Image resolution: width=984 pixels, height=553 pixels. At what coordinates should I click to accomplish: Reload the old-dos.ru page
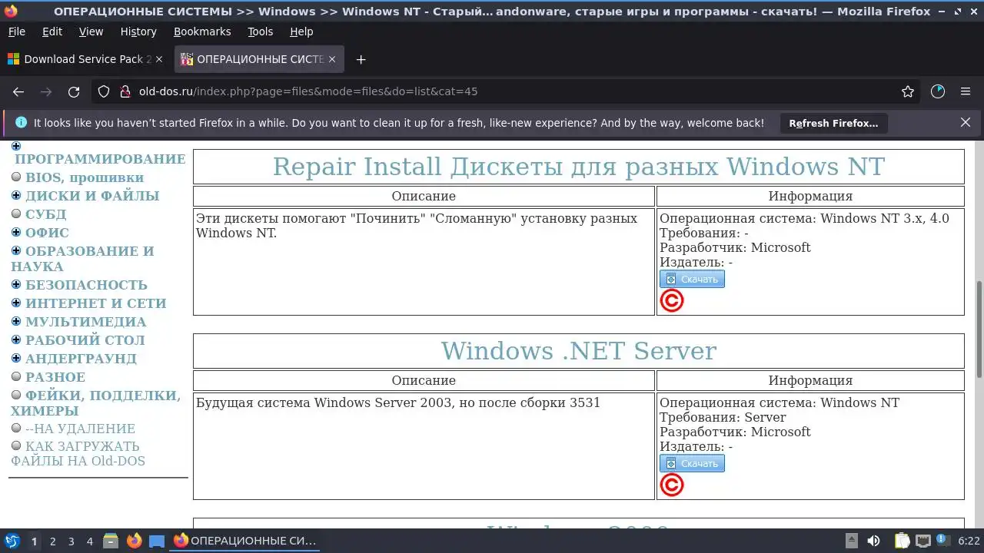(x=74, y=91)
